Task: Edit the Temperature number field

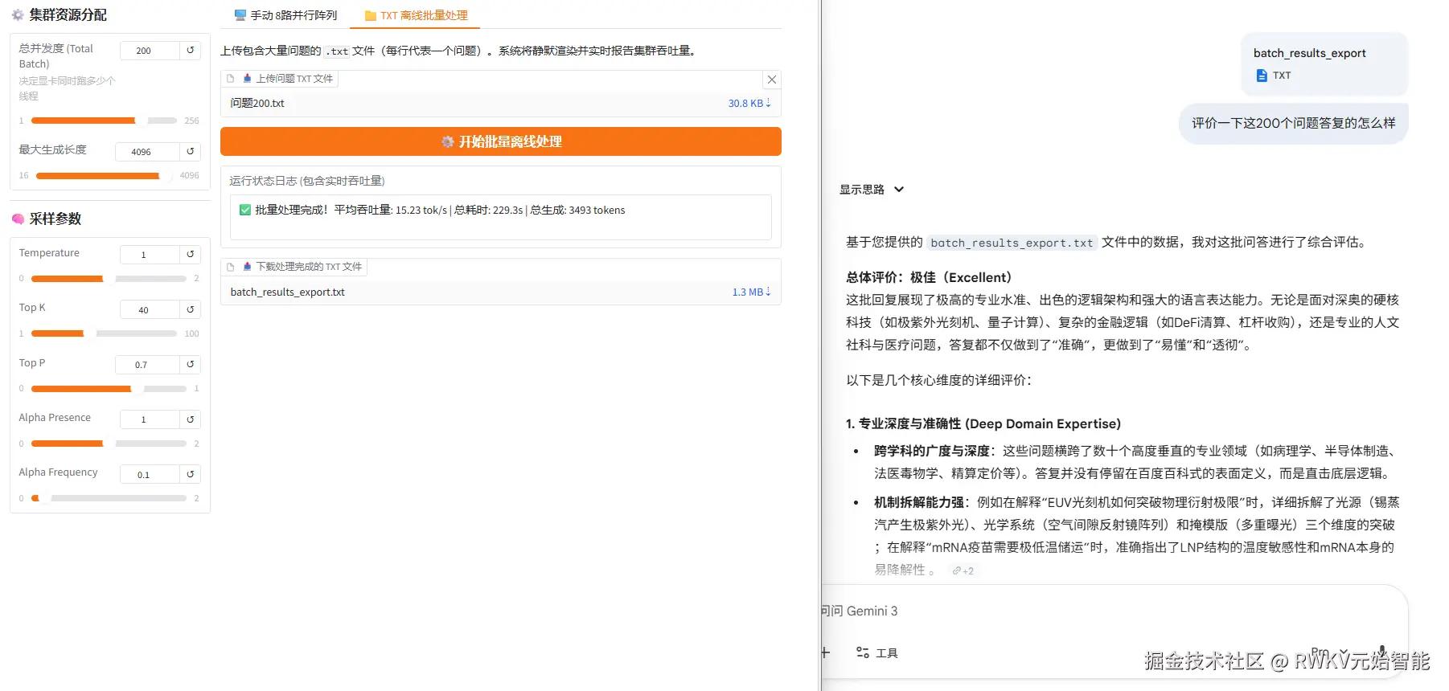Action: click(x=150, y=255)
